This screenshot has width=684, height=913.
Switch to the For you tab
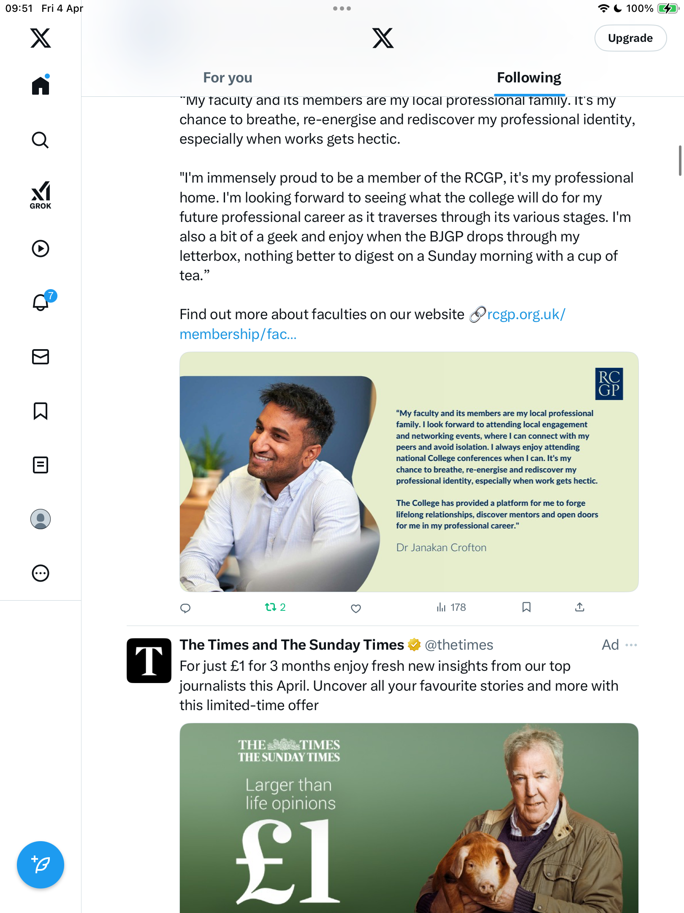tap(228, 78)
